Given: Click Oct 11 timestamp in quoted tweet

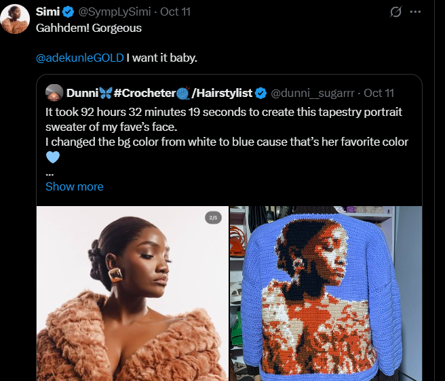Looking at the screenshot, I should pos(379,93).
